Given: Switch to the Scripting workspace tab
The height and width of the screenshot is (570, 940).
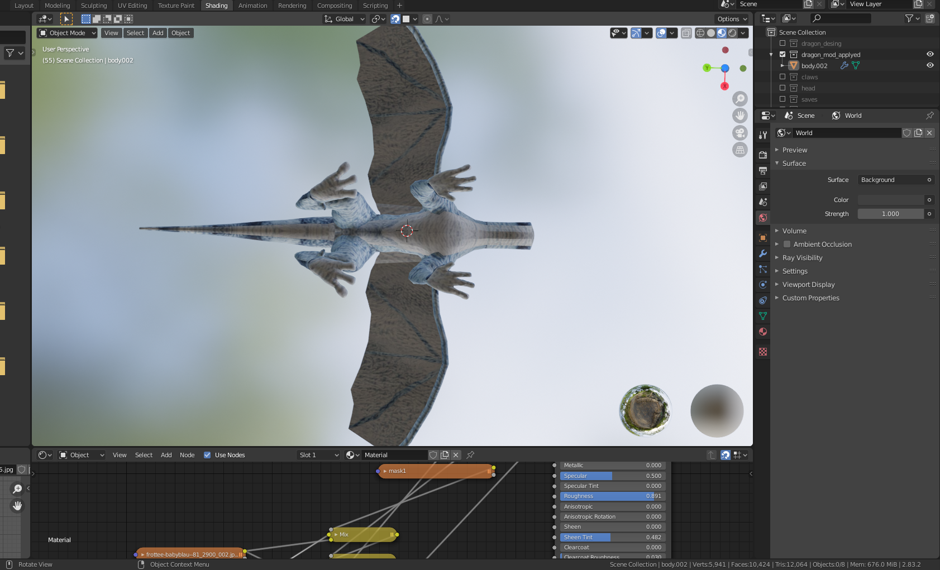Looking at the screenshot, I should pyautogui.click(x=375, y=6).
